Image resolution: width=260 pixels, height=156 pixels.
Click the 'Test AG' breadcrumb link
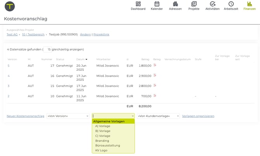click(x=12, y=34)
